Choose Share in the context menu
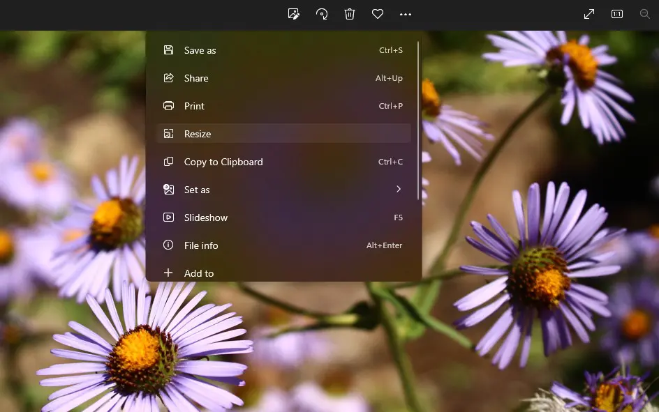The height and width of the screenshot is (412, 659). (x=196, y=78)
